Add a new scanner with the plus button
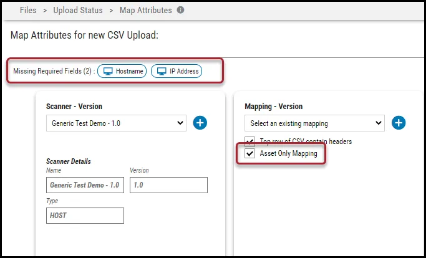 click(x=200, y=123)
